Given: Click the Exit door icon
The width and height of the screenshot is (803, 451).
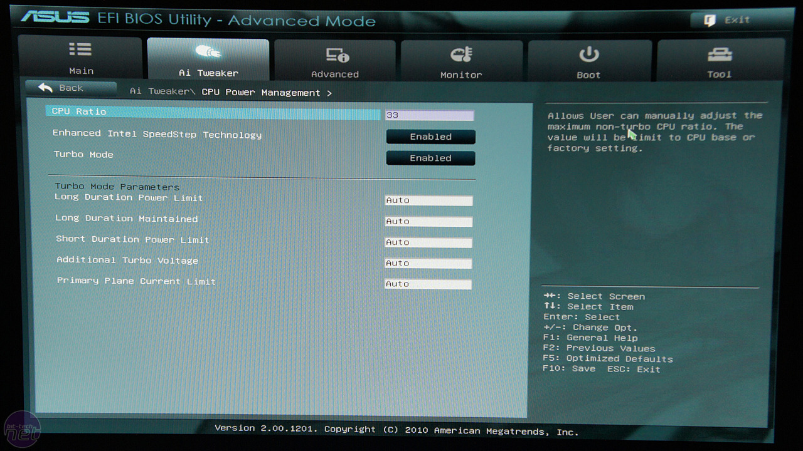Looking at the screenshot, I should pyautogui.click(x=710, y=20).
